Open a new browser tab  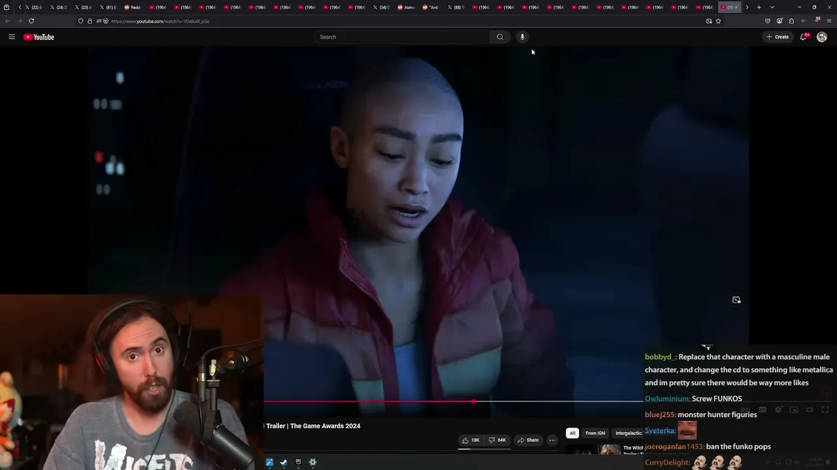click(759, 7)
